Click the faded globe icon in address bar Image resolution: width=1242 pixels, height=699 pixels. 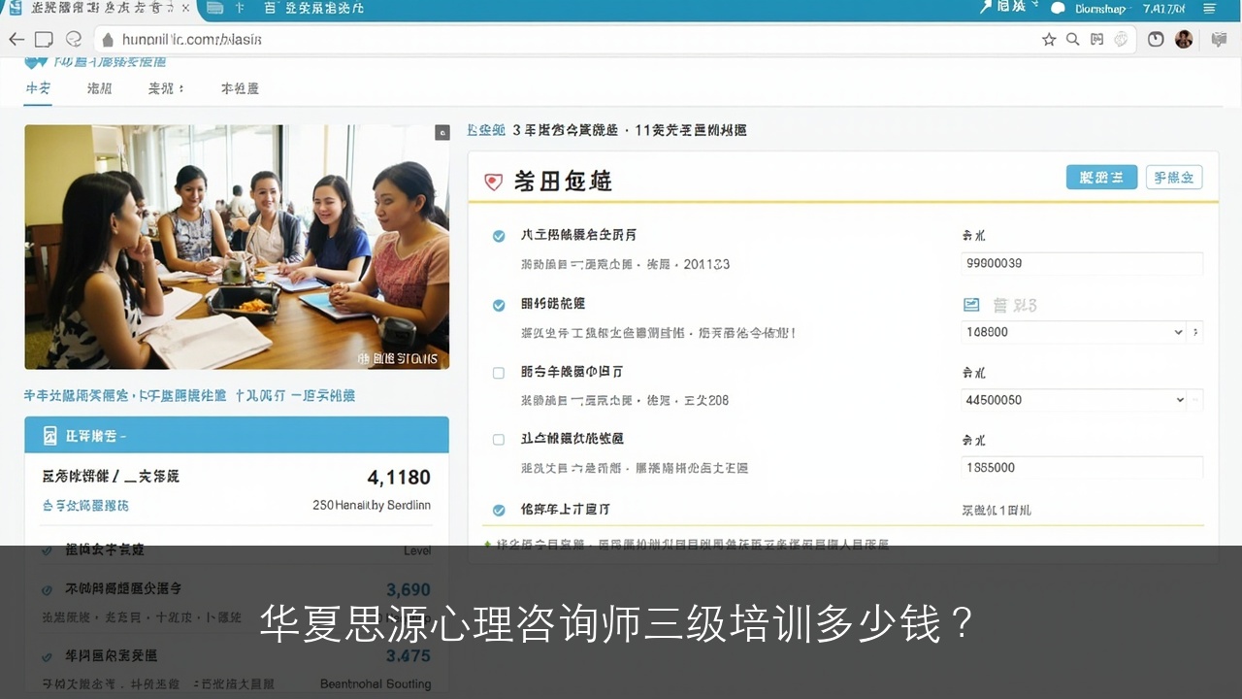point(1122,40)
